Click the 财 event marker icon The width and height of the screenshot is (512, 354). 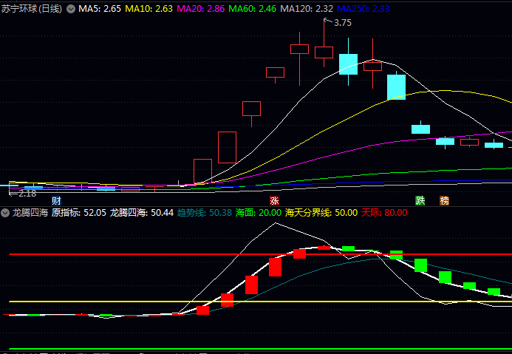point(56,200)
